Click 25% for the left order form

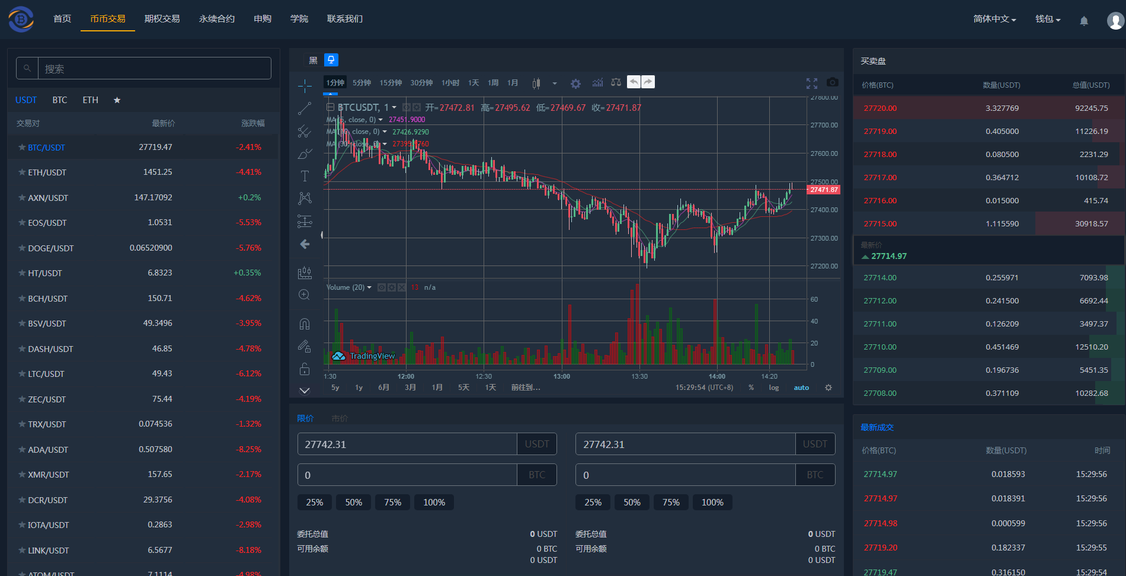(x=315, y=503)
